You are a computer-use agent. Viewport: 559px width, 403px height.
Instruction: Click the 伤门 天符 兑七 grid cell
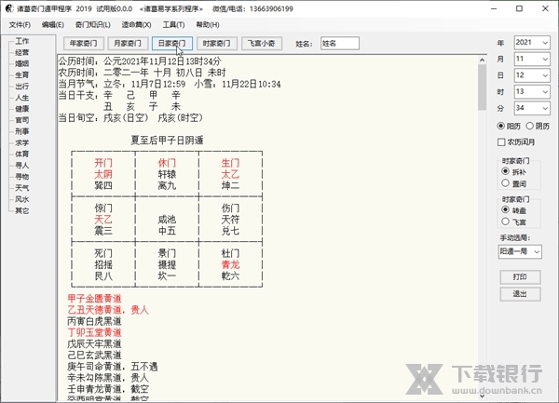(x=230, y=220)
